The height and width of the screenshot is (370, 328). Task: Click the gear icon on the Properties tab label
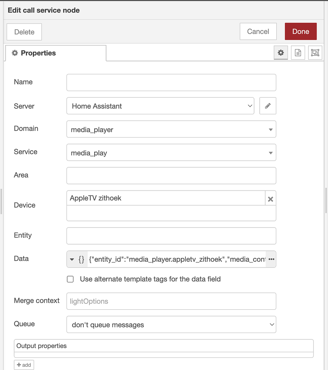(15, 53)
